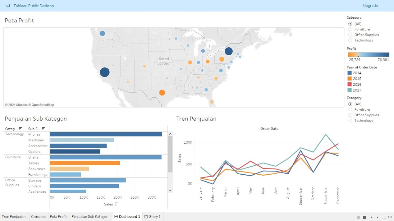Select Furniture in top Category filter

pos(350,29)
